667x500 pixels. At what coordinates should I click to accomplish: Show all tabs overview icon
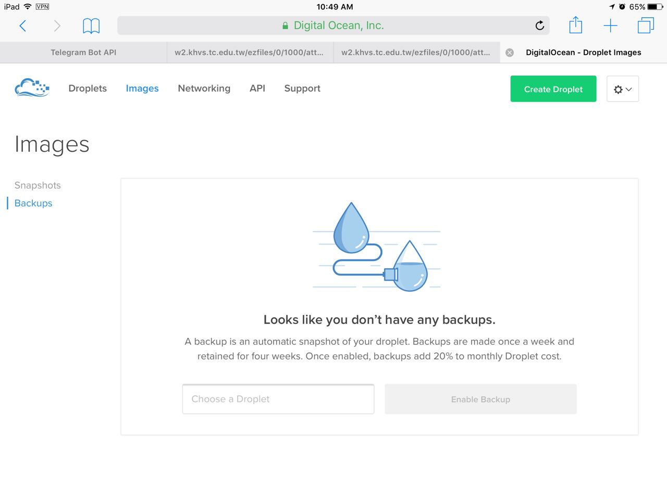click(646, 25)
